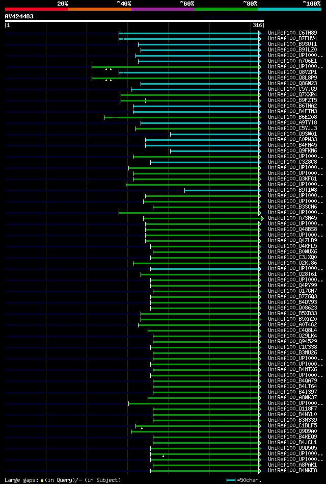Select the query name AV424483
Screen dimensions: 326x484
point(19,16)
